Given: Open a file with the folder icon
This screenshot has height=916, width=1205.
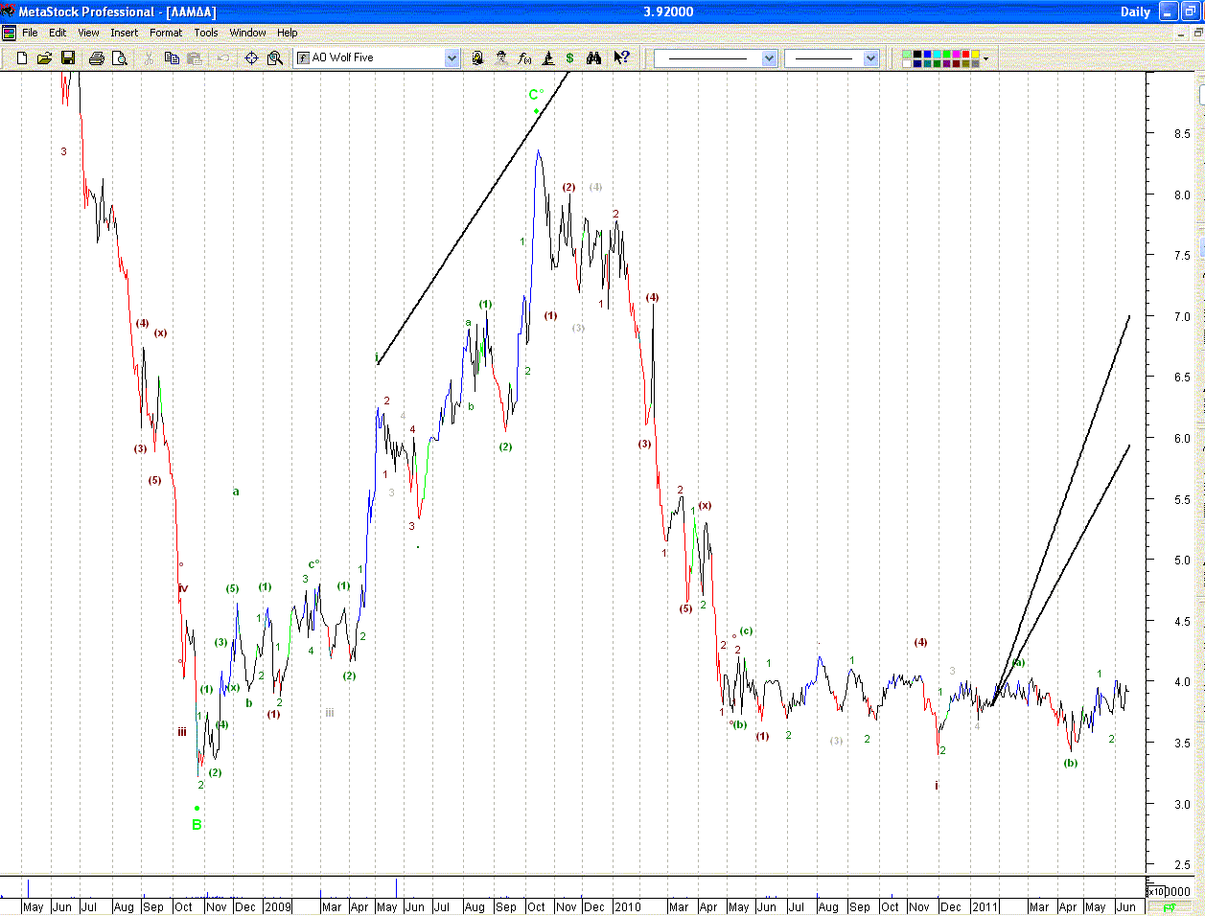Looking at the screenshot, I should point(44,58).
